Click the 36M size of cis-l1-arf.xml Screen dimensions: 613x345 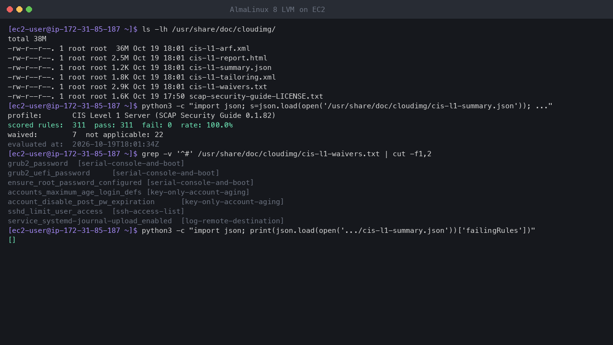point(122,48)
